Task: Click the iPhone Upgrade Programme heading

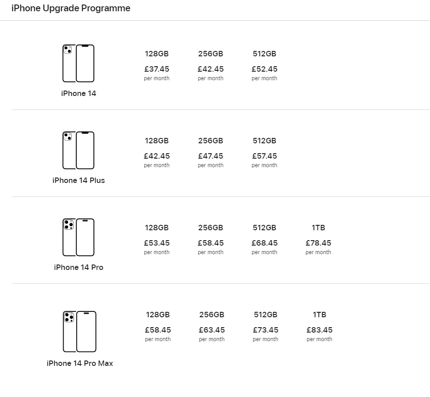Action: (71, 8)
